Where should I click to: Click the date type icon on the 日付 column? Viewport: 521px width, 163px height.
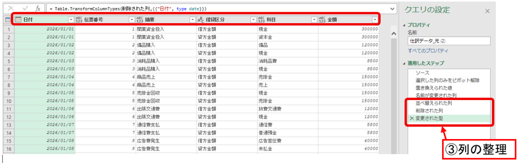coord(18,20)
